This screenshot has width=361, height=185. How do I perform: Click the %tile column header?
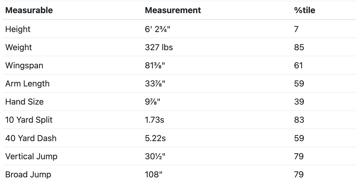point(305,10)
